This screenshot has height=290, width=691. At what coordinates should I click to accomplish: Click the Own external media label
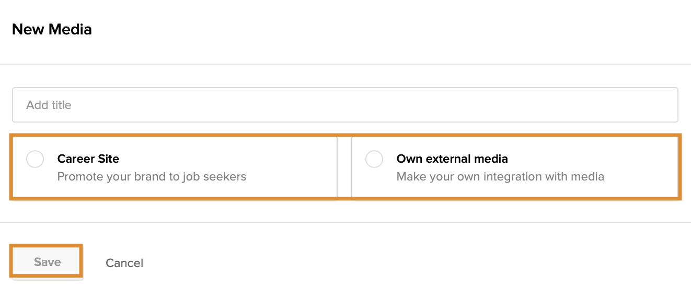tap(452, 159)
